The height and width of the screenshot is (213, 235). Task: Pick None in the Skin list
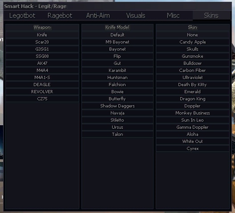pyautogui.click(x=193, y=35)
